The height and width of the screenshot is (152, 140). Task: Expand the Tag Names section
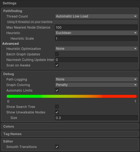pyautogui.click(x=70, y=134)
